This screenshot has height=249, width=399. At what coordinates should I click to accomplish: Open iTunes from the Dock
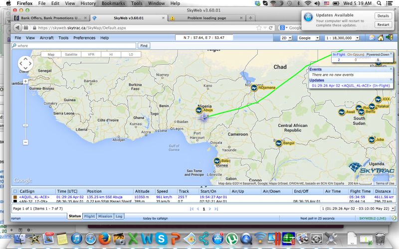pos(77,239)
